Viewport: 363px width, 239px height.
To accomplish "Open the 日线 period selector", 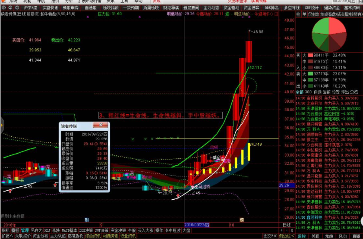I will [287, 225].
